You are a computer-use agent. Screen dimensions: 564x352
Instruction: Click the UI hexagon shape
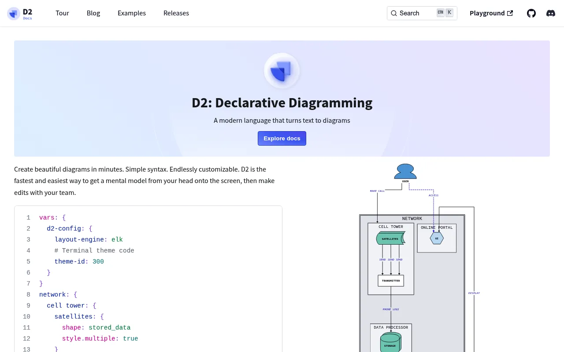(x=437, y=238)
